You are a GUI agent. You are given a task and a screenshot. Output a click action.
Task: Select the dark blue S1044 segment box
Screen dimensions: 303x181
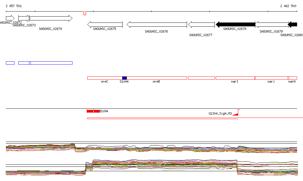click(x=124, y=78)
